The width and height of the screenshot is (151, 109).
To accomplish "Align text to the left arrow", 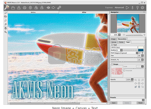I will 136,83.
